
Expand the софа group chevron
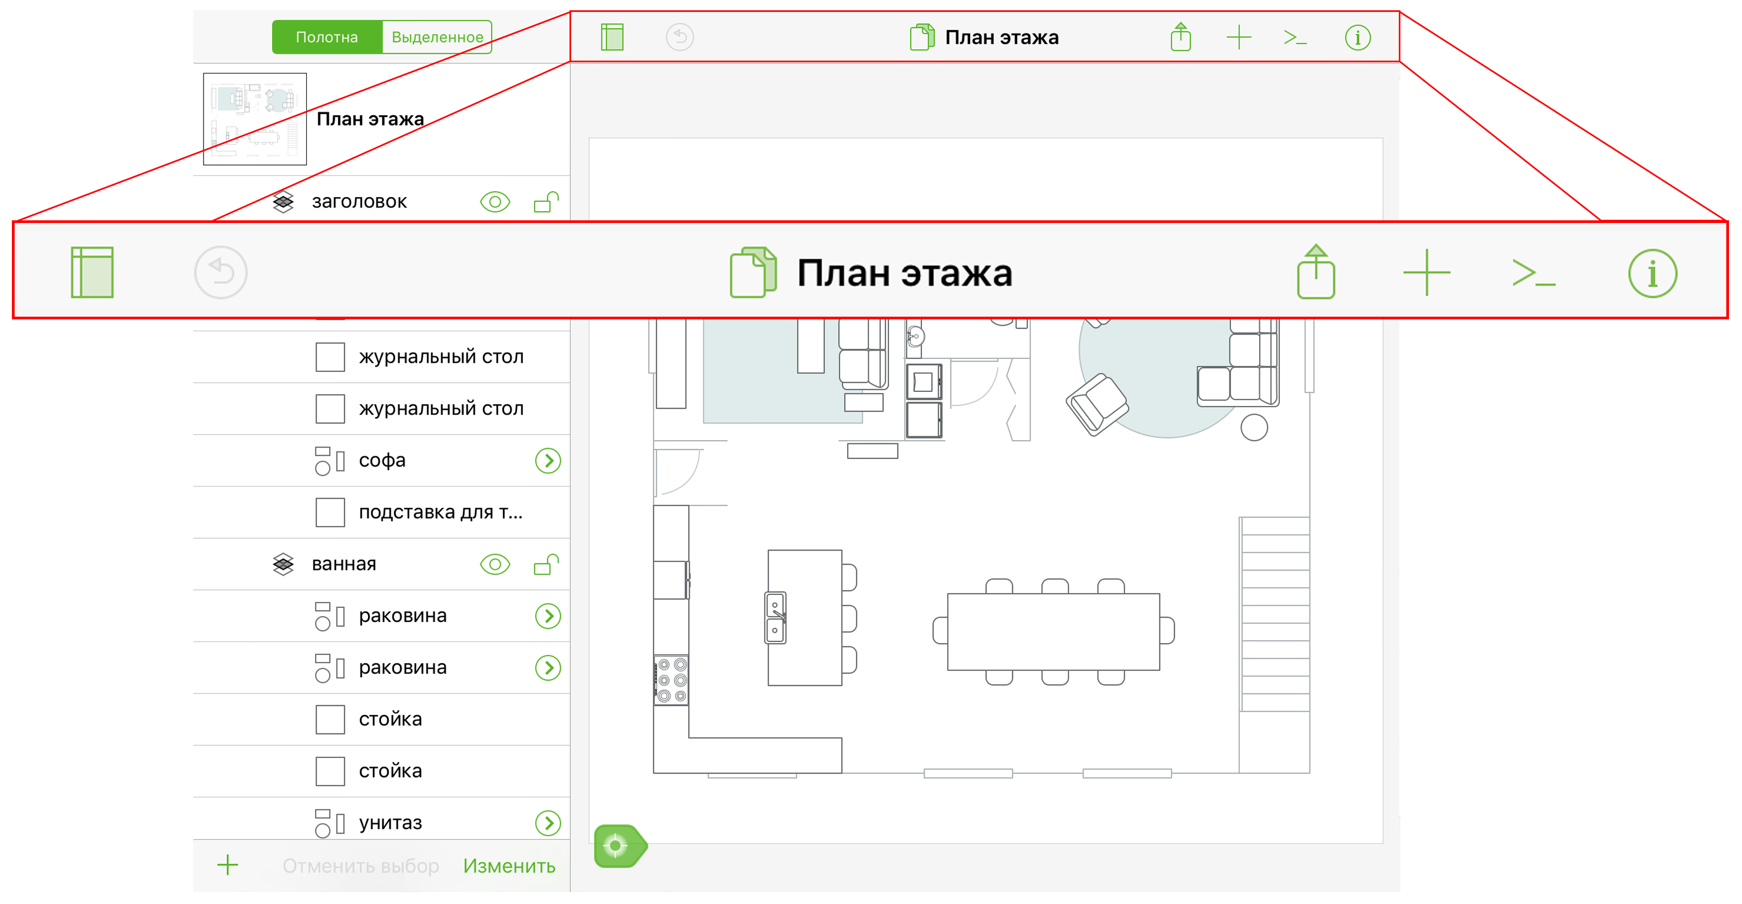tap(548, 461)
